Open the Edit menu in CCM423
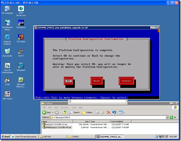The image size is (181, 141). pyautogui.click(x=50, y=108)
